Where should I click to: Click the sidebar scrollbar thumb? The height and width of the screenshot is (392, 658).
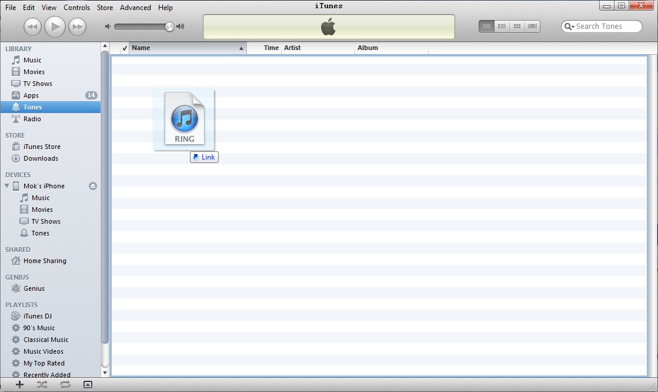(x=105, y=197)
